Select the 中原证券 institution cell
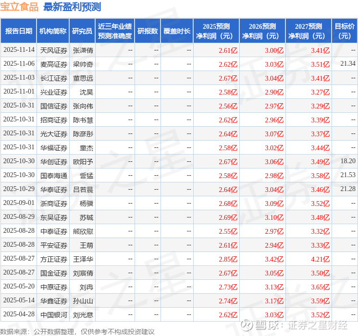The image size is (358, 336). [x=54, y=287]
